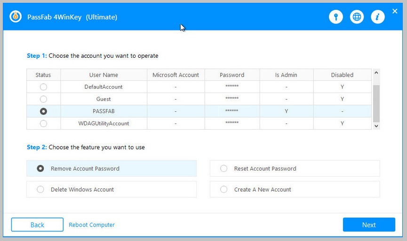Image resolution: width=407 pixels, height=241 pixels.
Task: Select the WDAGUtilityAccount radio button
Action: pyautogui.click(x=43, y=124)
